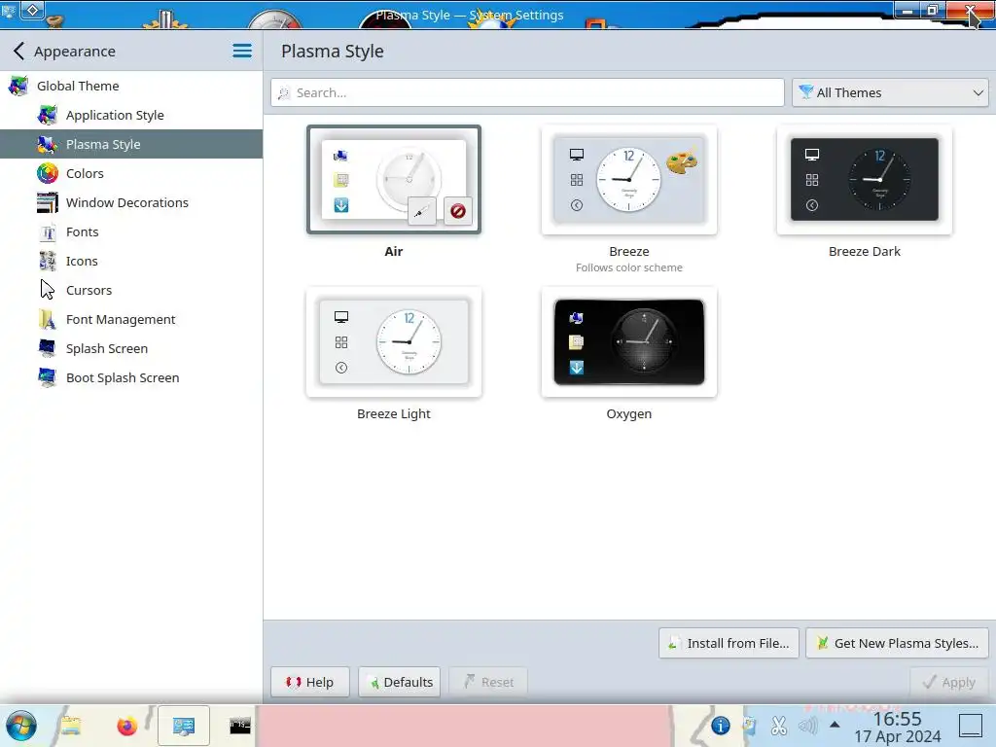The width and height of the screenshot is (996, 747).
Task: Click the Colors wheel icon
Action: 47,173
